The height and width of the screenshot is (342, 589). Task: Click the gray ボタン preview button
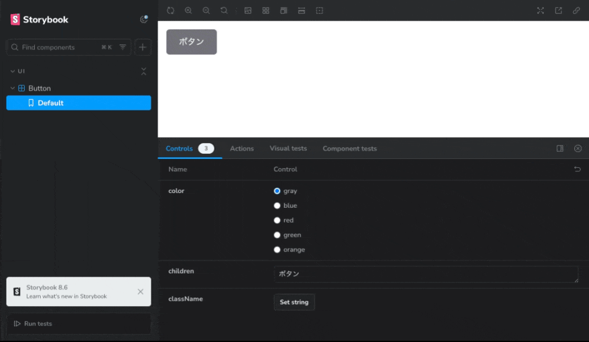[191, 42]
